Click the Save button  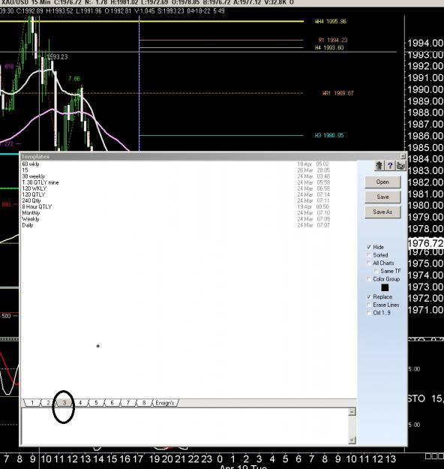point(382,197)
